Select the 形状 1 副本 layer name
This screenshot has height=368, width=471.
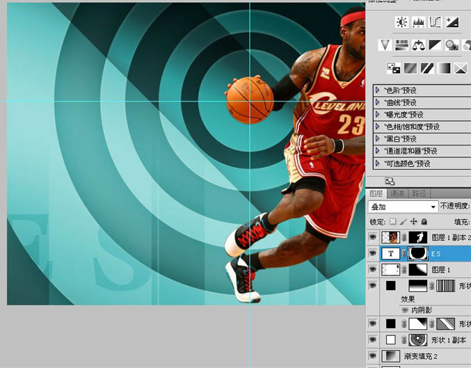pyautogui.click(x=449, y=339)
